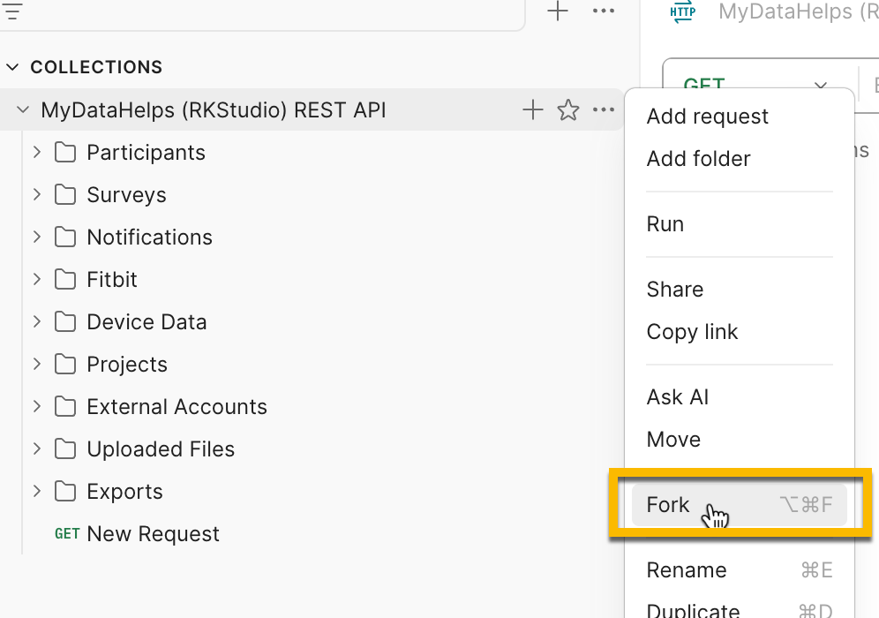The height and width of the screenshot is (618, 879).
Task: Add item with plus icon on MyDataHelps collection
Action: (x=532, y=110)
